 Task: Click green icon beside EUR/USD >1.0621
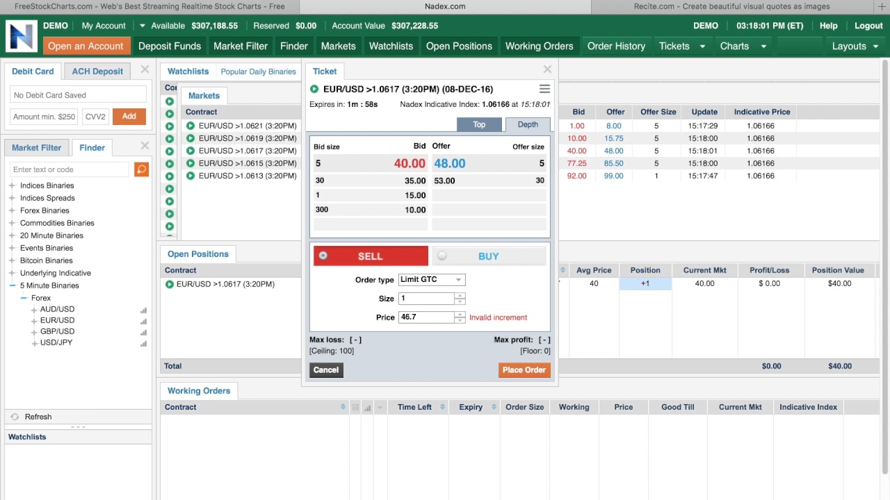(190, 126)
